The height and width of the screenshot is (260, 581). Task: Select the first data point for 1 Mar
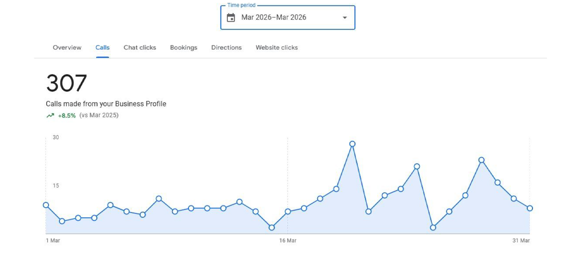coord(46,205)
